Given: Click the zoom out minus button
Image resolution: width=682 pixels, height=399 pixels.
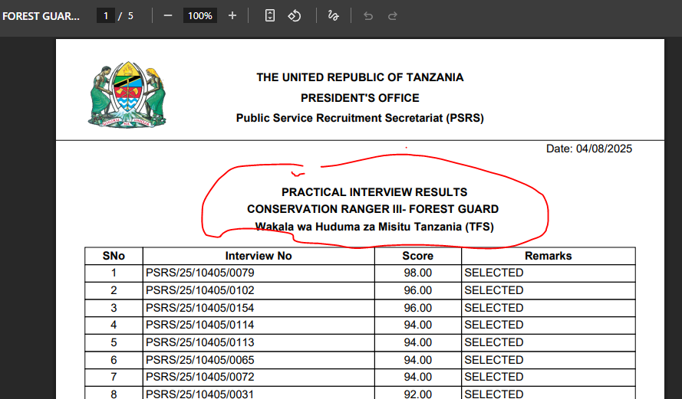Looking at the screenshot, I should pyautogui.click(x=168, y=15).
